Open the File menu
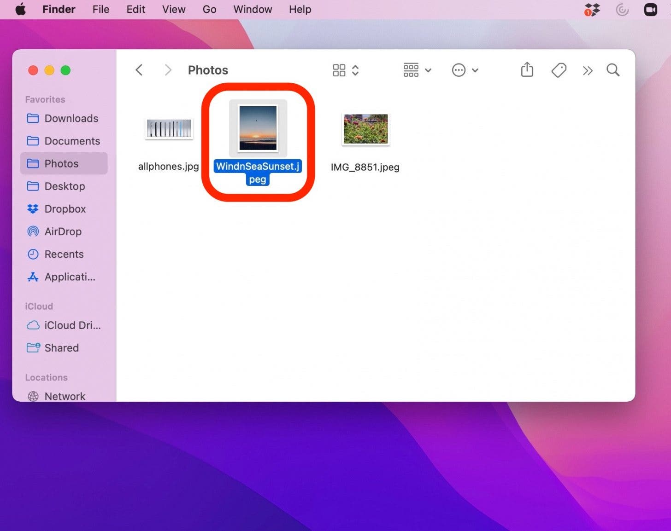This screenshot has height=531, width=671. tap(100, 10)
